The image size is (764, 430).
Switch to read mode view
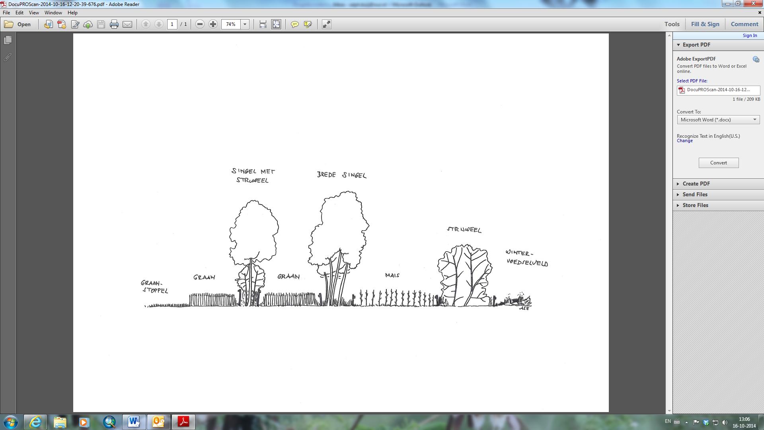tap(326, 24)
